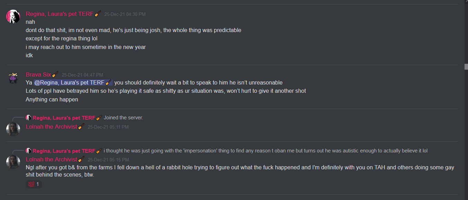Open Brava Six's profile avatar
This screenshot has width=468, height=200.
tap(13, 78)
